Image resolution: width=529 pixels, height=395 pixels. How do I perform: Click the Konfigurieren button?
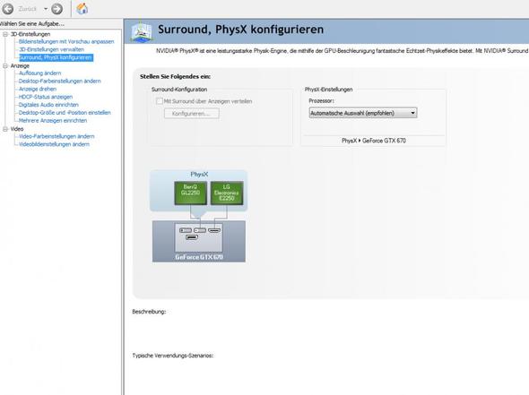coord(191,114)
